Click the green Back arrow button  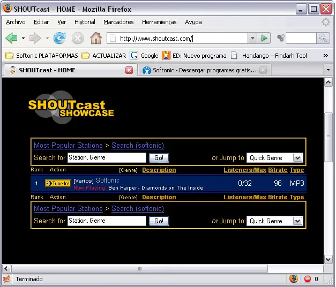pos(11,38)
